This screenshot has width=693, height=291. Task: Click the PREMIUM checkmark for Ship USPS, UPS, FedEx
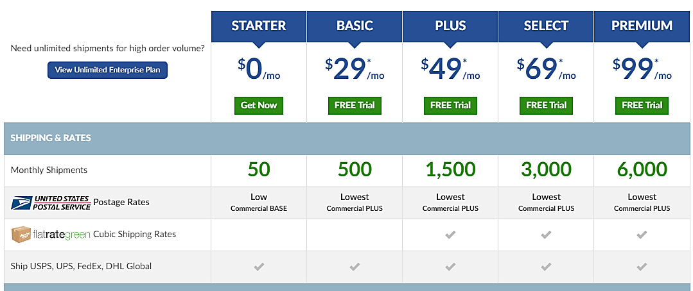click(x=642, y=267)
